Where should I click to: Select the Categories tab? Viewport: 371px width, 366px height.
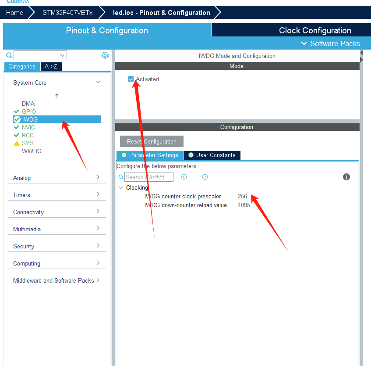coord(22,66)
